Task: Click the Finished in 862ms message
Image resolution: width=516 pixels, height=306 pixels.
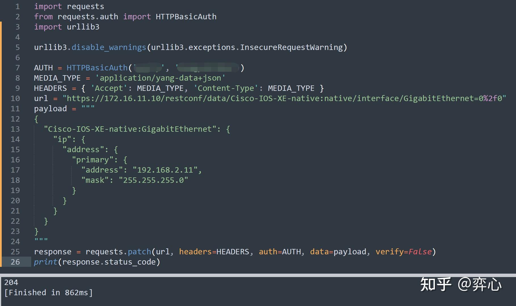Action: pyautogui.click(x=48, y=292)
